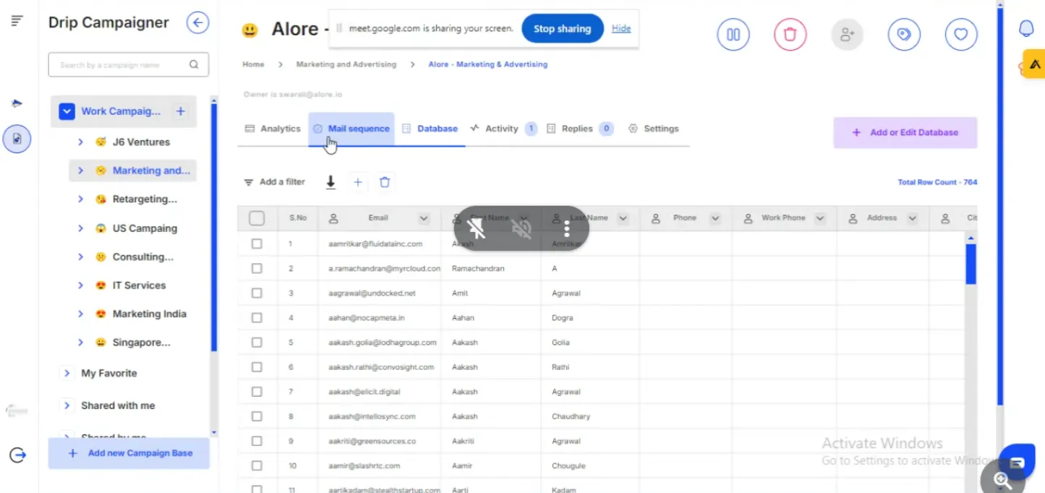The width and height of the screenshot is (1045, 493).
Task: Click the Stop sharing button
Action: (563, 29)
